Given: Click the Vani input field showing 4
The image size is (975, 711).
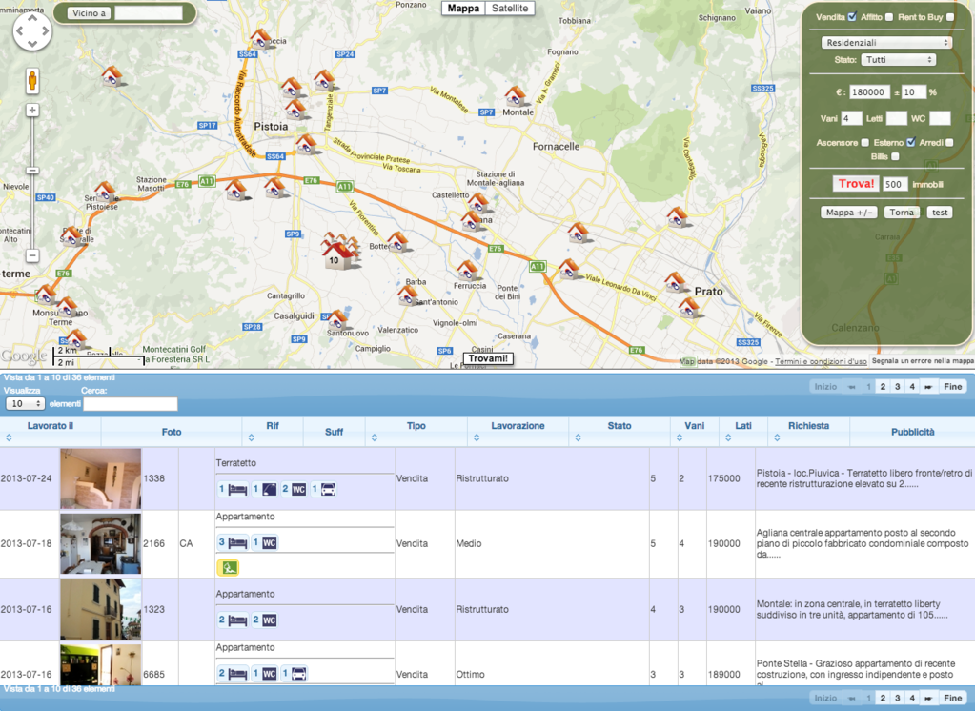Looking at the screenshot, I should click(x=852, y=118).
